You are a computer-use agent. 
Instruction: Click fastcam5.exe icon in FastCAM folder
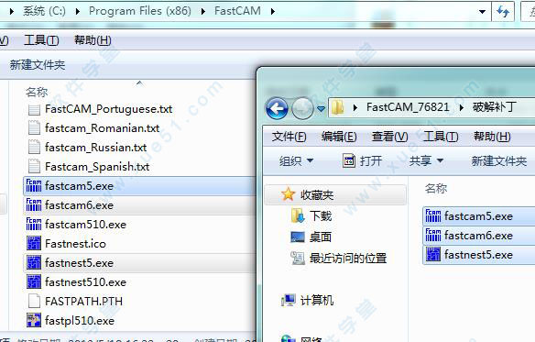(x=34, y=186)
